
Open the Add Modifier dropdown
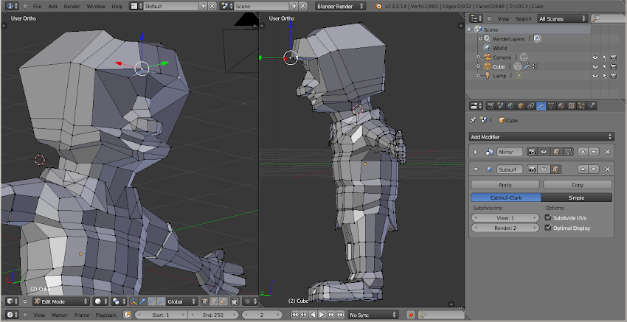[541, 136]
